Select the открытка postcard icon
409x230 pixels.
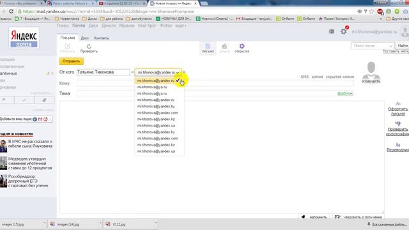coord(242,46)
